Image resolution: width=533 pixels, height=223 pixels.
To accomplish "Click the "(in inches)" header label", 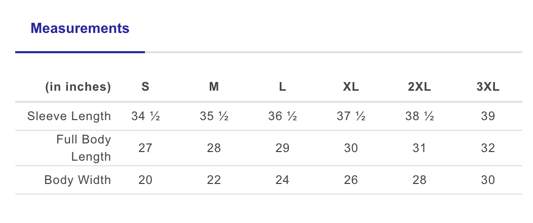I will [x=78, y=87].
